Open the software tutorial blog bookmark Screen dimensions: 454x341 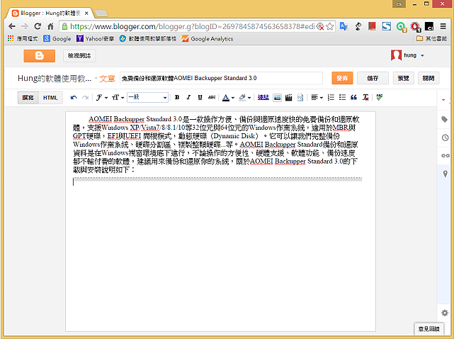coord(147,38)
